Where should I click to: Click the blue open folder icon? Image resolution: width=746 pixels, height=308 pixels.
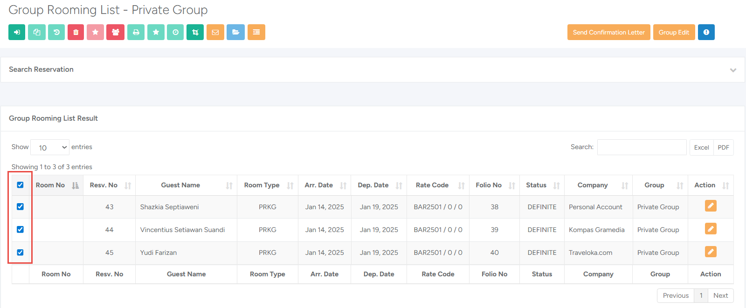[x=235, y=32]
